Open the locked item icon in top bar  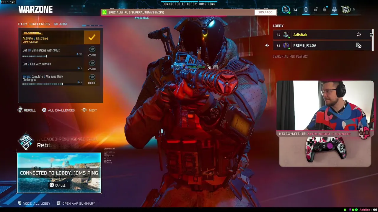pos(315,10)
